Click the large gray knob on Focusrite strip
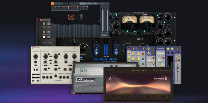208x103 pixels. point(160,60)
